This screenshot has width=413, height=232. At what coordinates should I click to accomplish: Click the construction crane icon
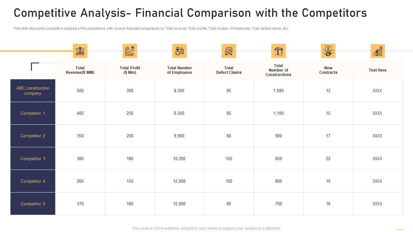click(278, 51)
